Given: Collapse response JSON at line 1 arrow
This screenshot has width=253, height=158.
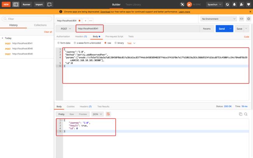Looking at the screenshot, I should [62, 120].
